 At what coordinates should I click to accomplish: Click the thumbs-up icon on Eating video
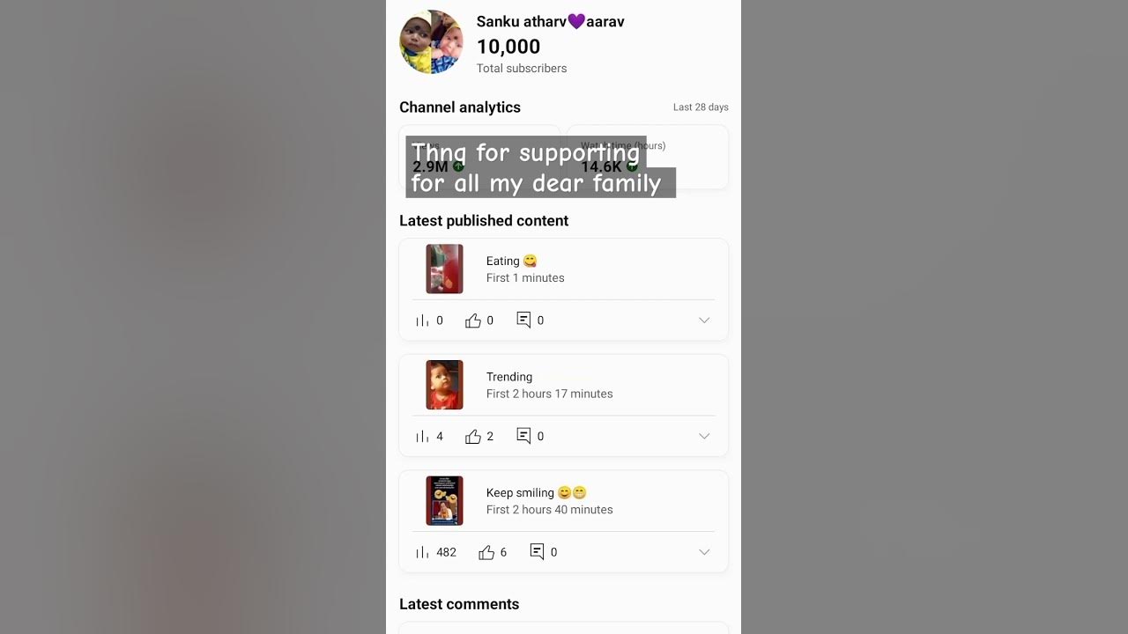tap(473, 321)
